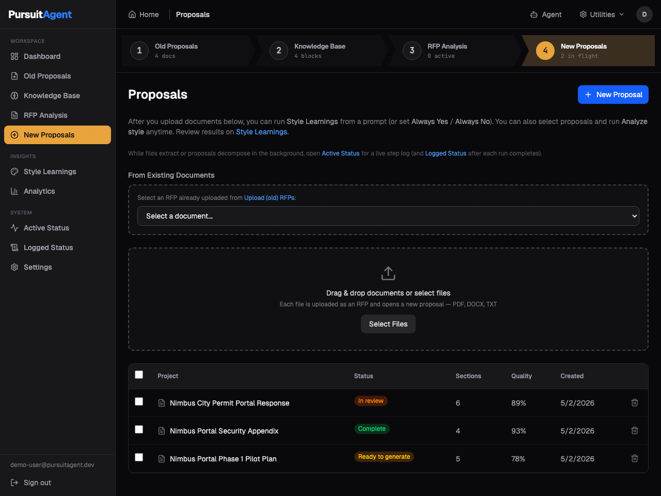Delete the Nimbus City Permit Portal Response proposal
661x496 pixels.
[x=635, y=402]
